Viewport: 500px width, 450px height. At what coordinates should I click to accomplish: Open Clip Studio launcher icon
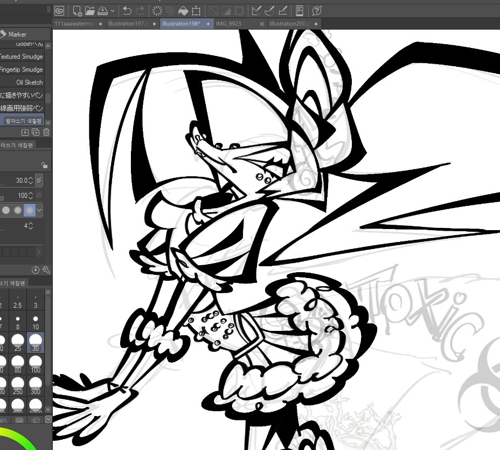(x=59, y=11)
